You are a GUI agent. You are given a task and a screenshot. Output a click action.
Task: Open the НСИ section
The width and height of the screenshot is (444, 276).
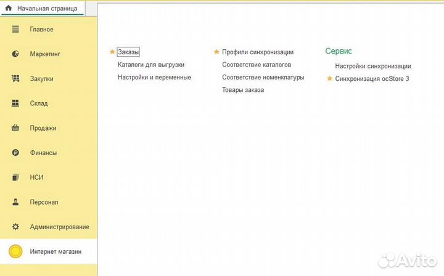pos(36,177)
